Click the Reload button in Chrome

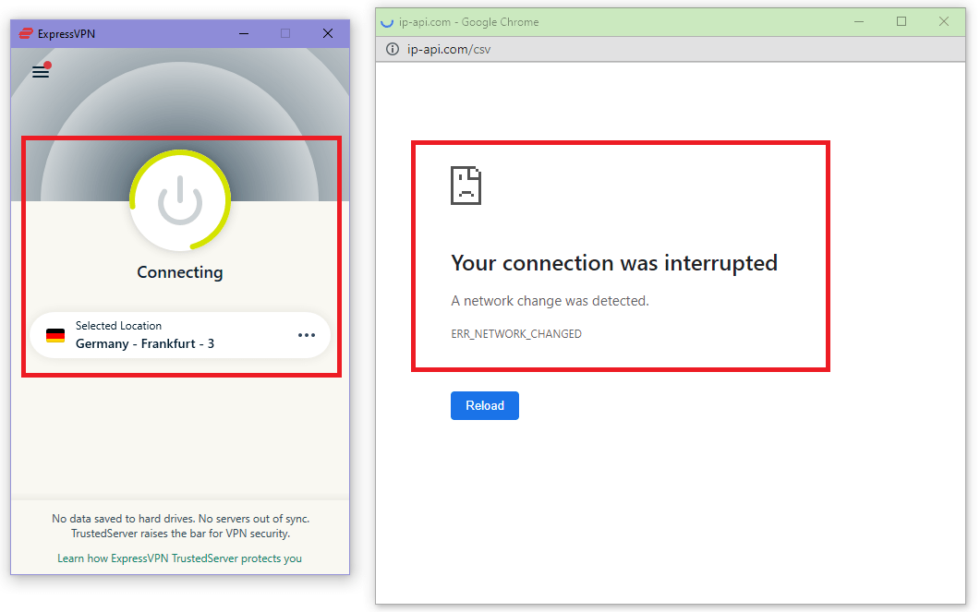click(x=484, y=406)
